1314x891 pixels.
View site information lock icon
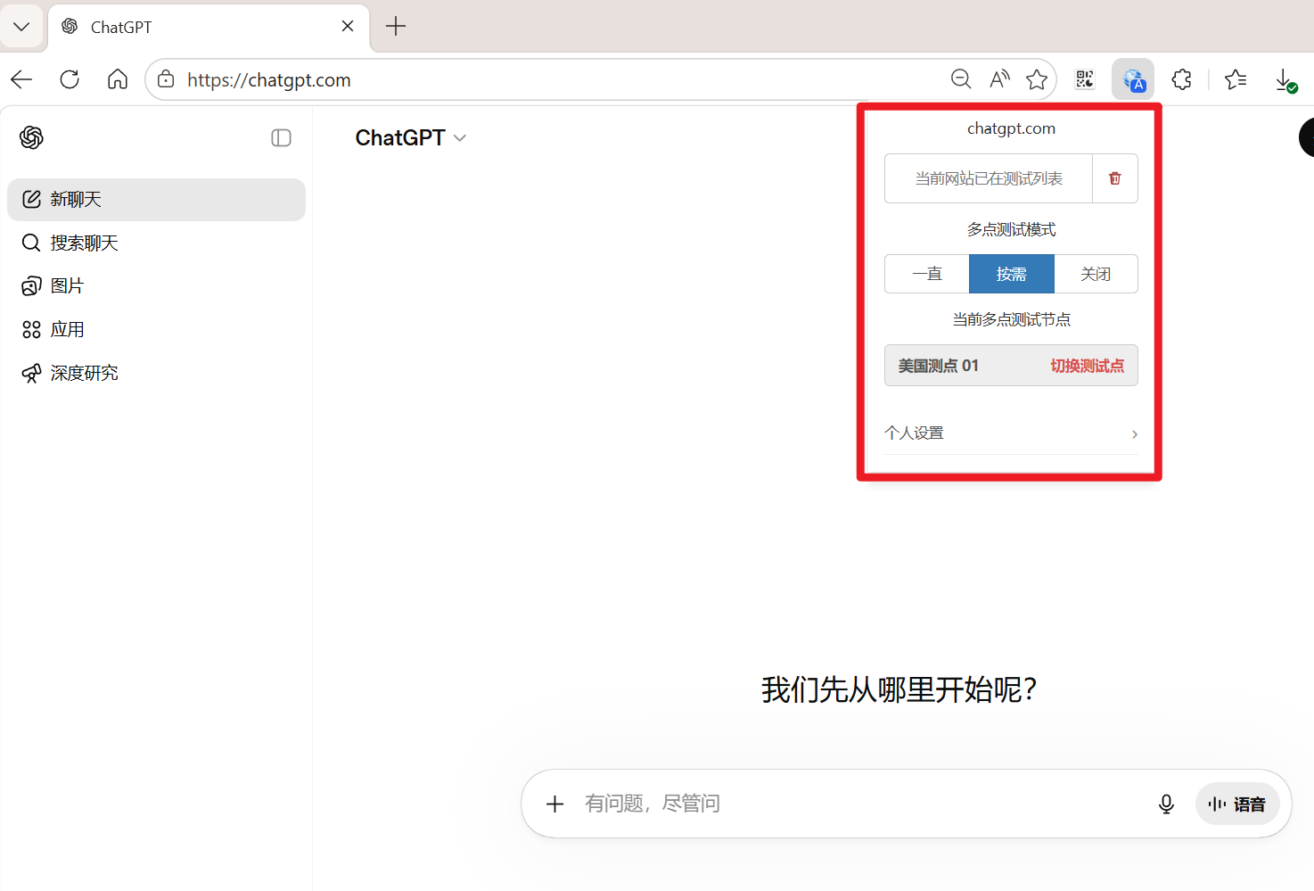166,79
